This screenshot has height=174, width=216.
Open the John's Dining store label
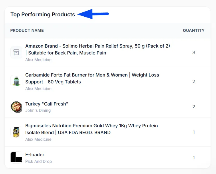38,111
